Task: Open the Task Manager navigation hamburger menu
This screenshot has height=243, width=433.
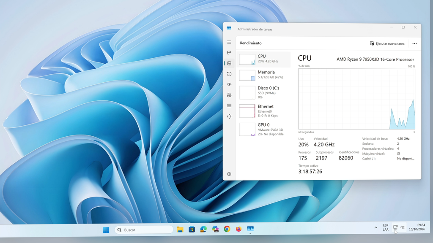Action: pos(229,42)
